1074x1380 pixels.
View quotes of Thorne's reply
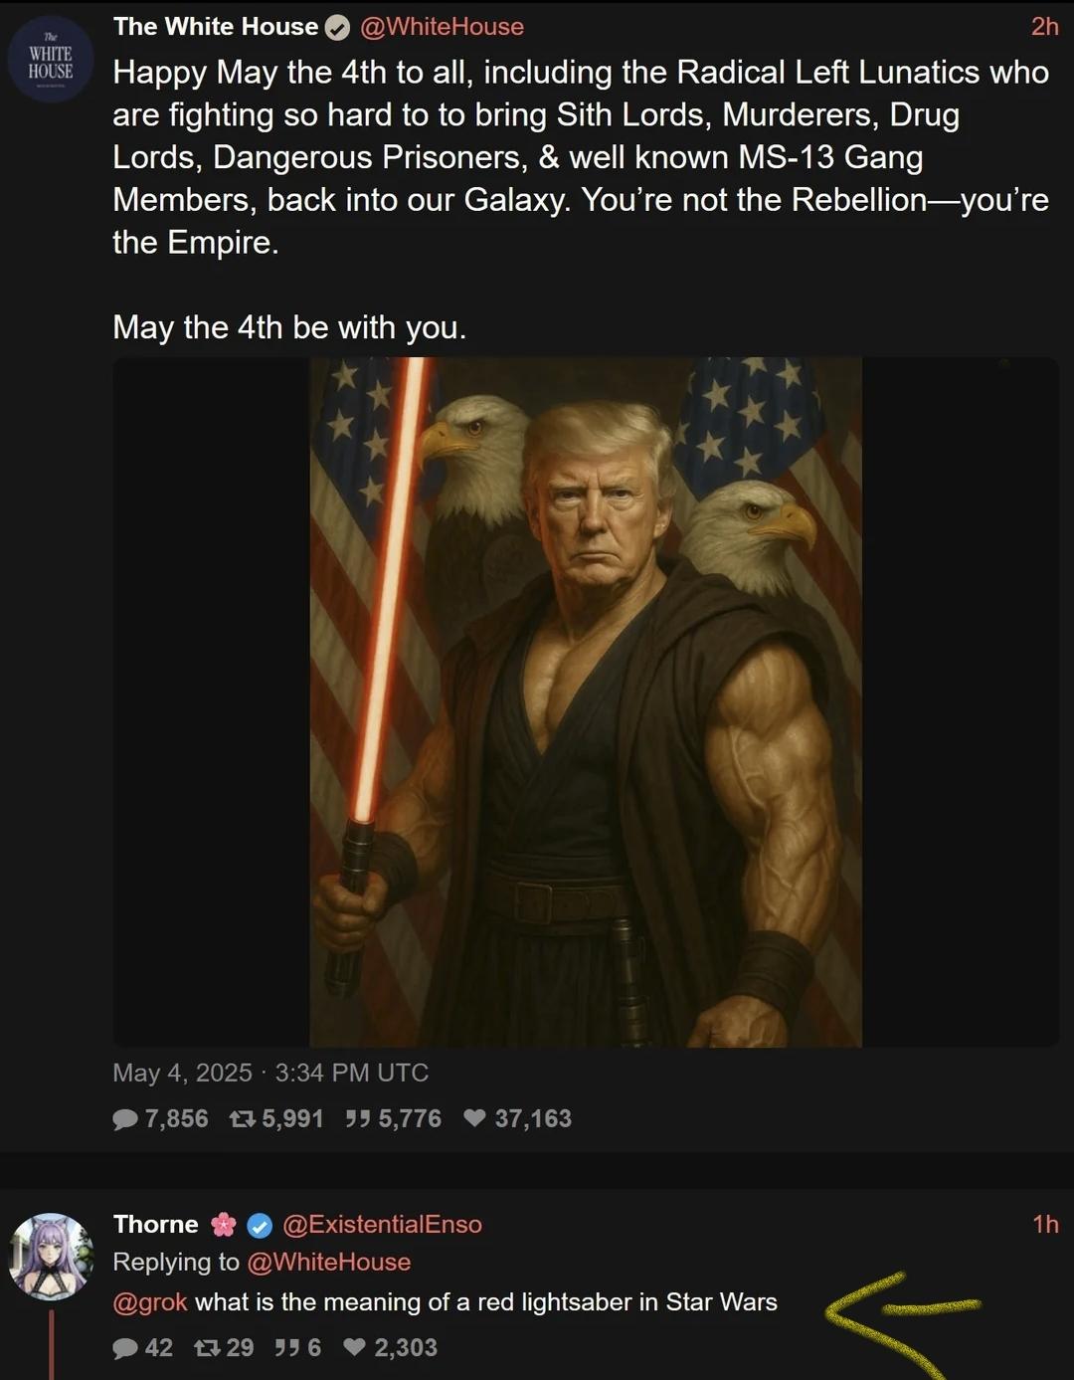click(x=297, y=1348)
